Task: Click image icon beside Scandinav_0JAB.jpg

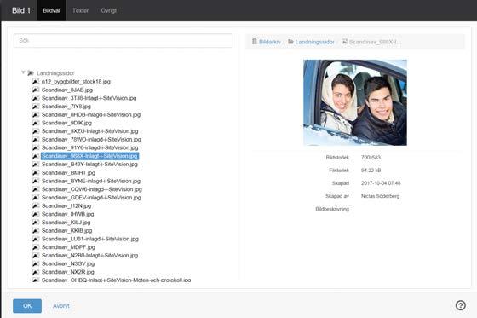Action: pyautogui.click(x=36, y=90)
